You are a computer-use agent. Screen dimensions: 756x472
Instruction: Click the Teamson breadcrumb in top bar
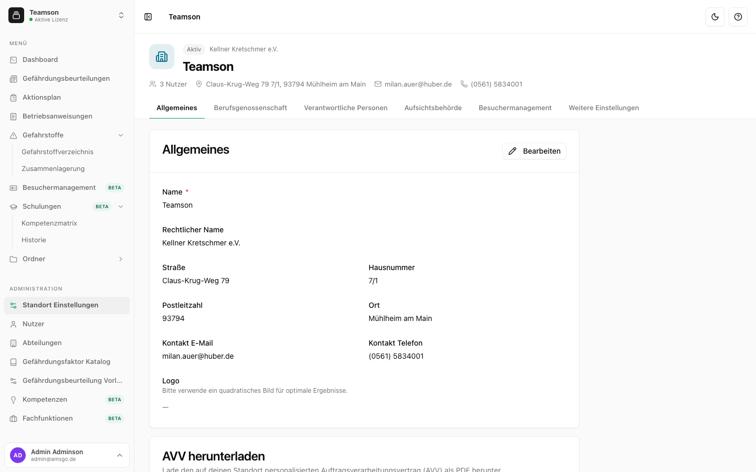pos(184,17)
